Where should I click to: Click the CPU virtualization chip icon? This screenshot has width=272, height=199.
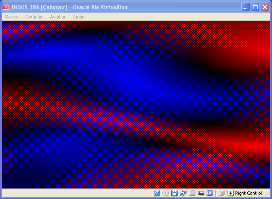coord(209,193)
